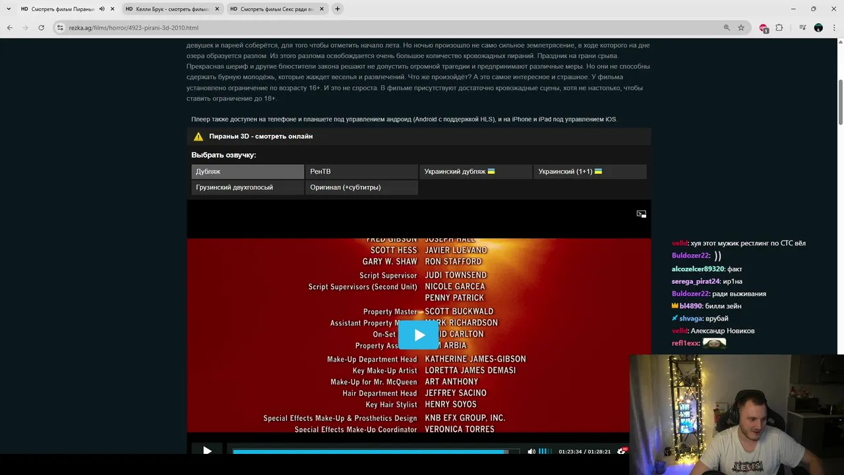Click the page vertical scrollbar thumb
The image size is (844, 475).
[x=841, y=101]
